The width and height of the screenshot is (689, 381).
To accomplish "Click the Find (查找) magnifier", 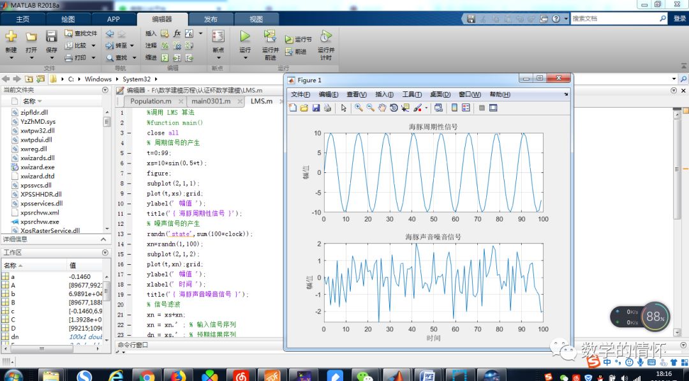I will tap(117, 57).
